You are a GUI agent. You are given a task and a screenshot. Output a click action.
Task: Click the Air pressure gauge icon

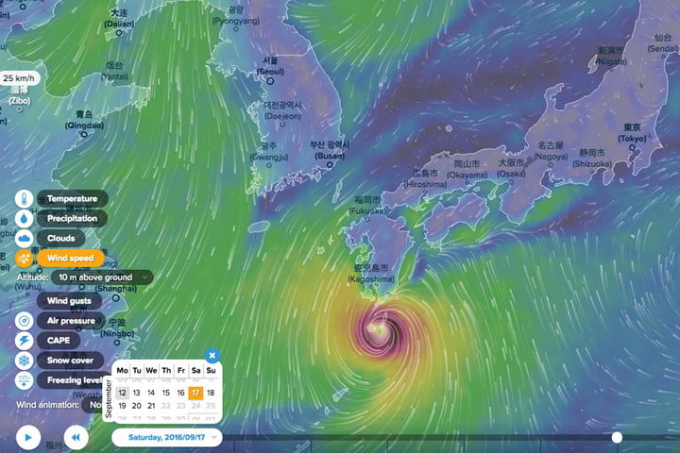tap(24, 320)
